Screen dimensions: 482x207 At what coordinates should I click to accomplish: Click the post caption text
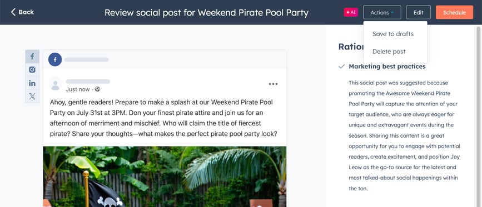163,118
